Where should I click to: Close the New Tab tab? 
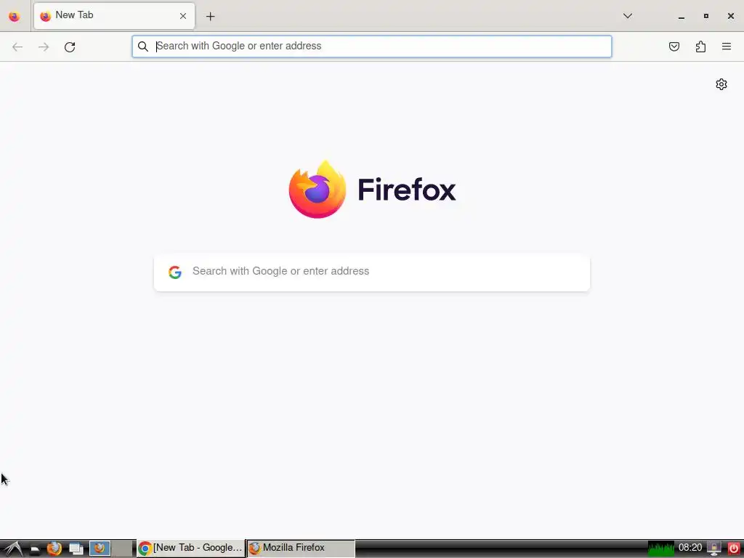tap(182, 16)
